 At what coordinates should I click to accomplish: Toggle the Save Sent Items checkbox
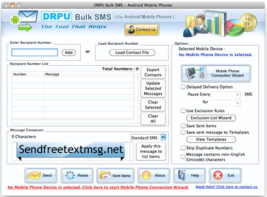[x=183, y=126]
